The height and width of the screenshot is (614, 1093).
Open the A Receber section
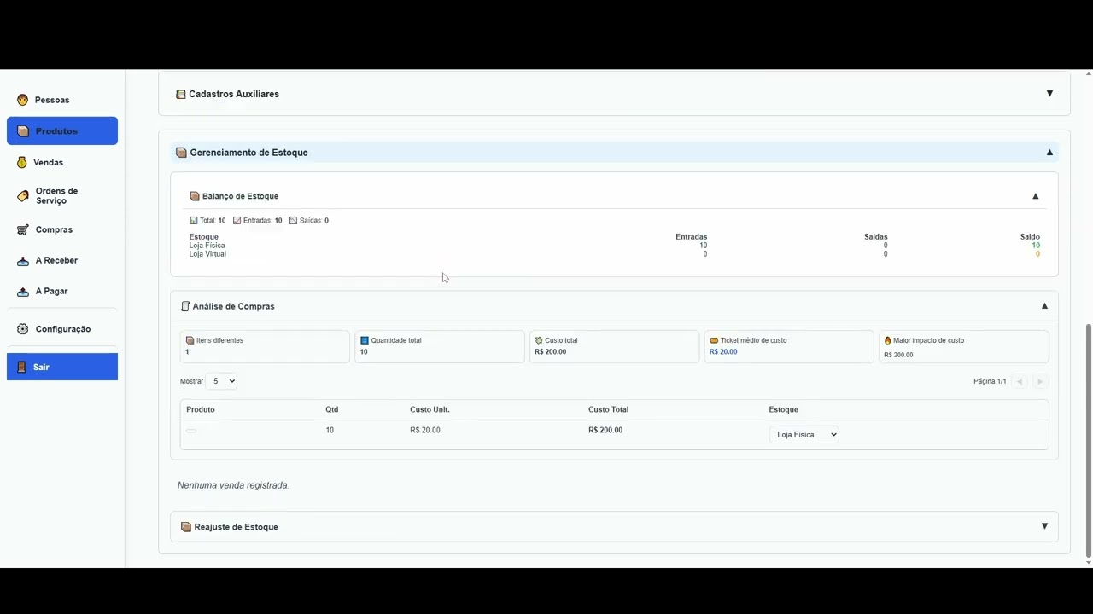(62, 260)
